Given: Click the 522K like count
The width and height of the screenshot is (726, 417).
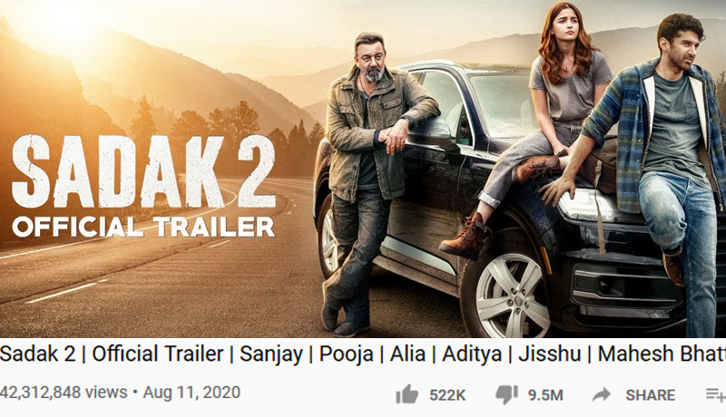Looking at the screenshot, I should 447,395.
